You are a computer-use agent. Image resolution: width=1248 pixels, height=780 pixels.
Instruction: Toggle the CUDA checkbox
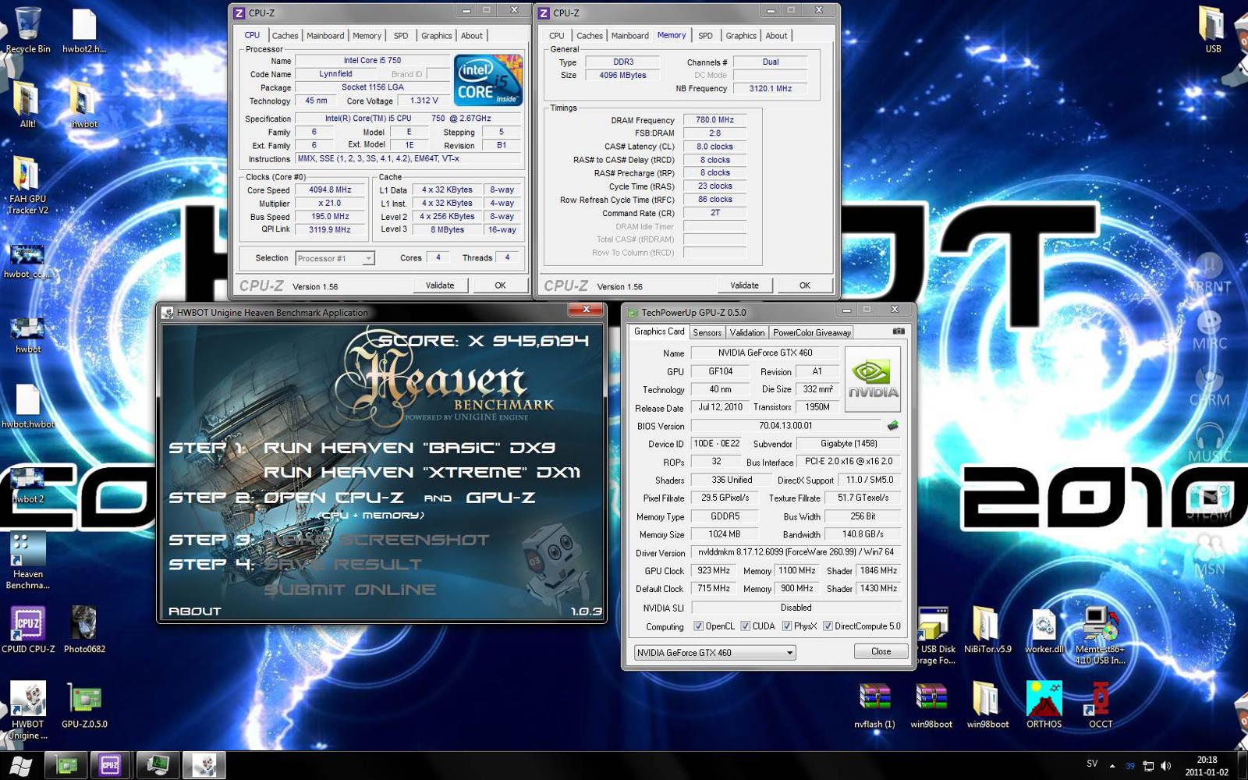(745, 626)
